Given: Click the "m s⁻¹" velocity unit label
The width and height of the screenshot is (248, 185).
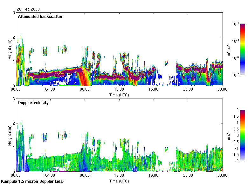Looking at the screenshot, I should pyautogui.click(x=228, y=135).
